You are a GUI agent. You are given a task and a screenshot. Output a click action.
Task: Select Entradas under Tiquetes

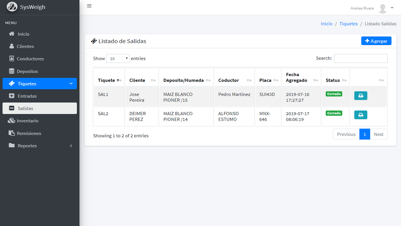pos(27,96)
